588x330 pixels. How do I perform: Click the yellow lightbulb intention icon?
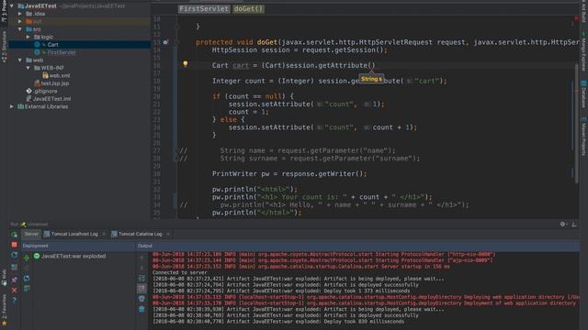pos(186,64)
